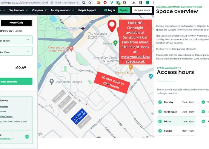Viewport: 209px width, 149px height.
Task: Click the Clapham Common tube station icon
Action: click(x=83, y=28)
